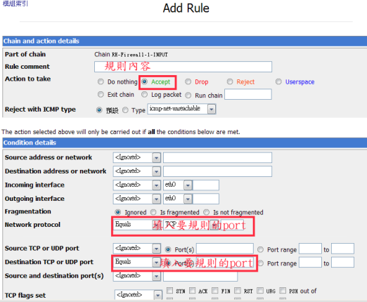
Task: Click the Source address text field
Action: (x=217, y=157)
